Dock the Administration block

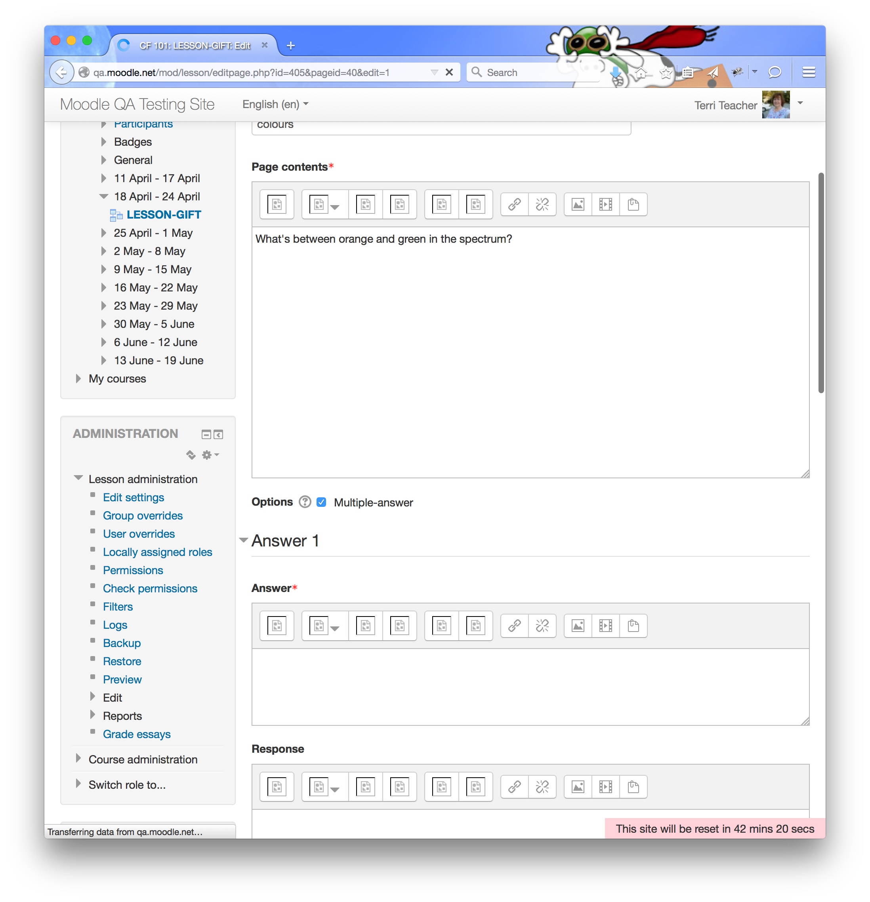tap(218, 434)
